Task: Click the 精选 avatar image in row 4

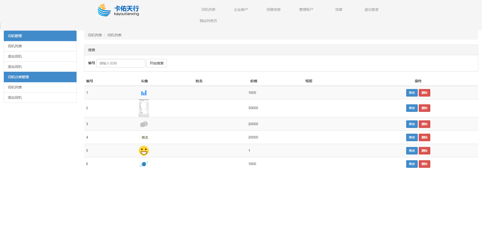Action: click(x=144, y=137)
